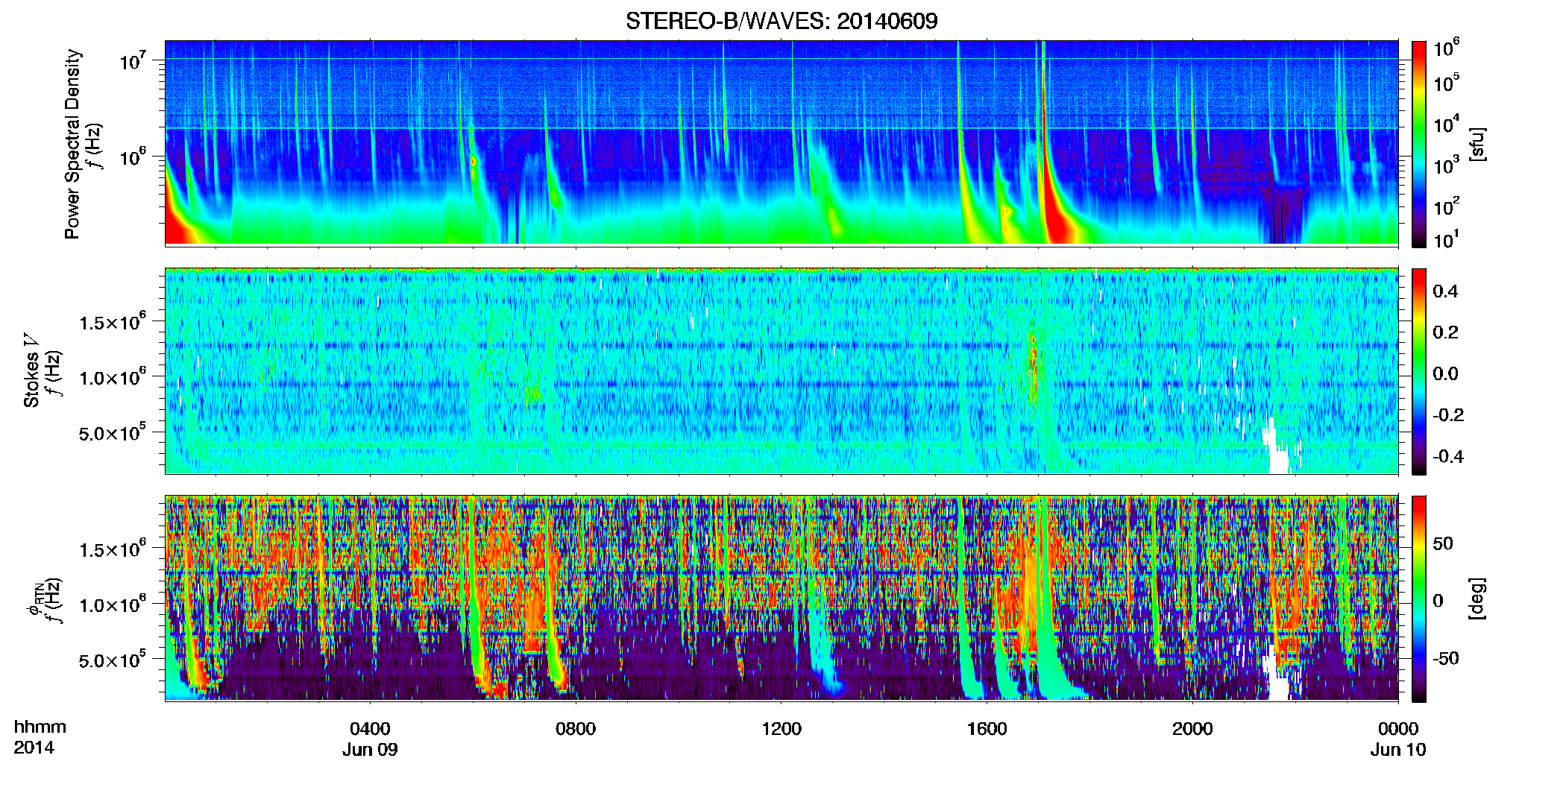The image size is (1563, 805).
Task: Click the 50 degree colorbar label
Action: (x=1443, y=543)
